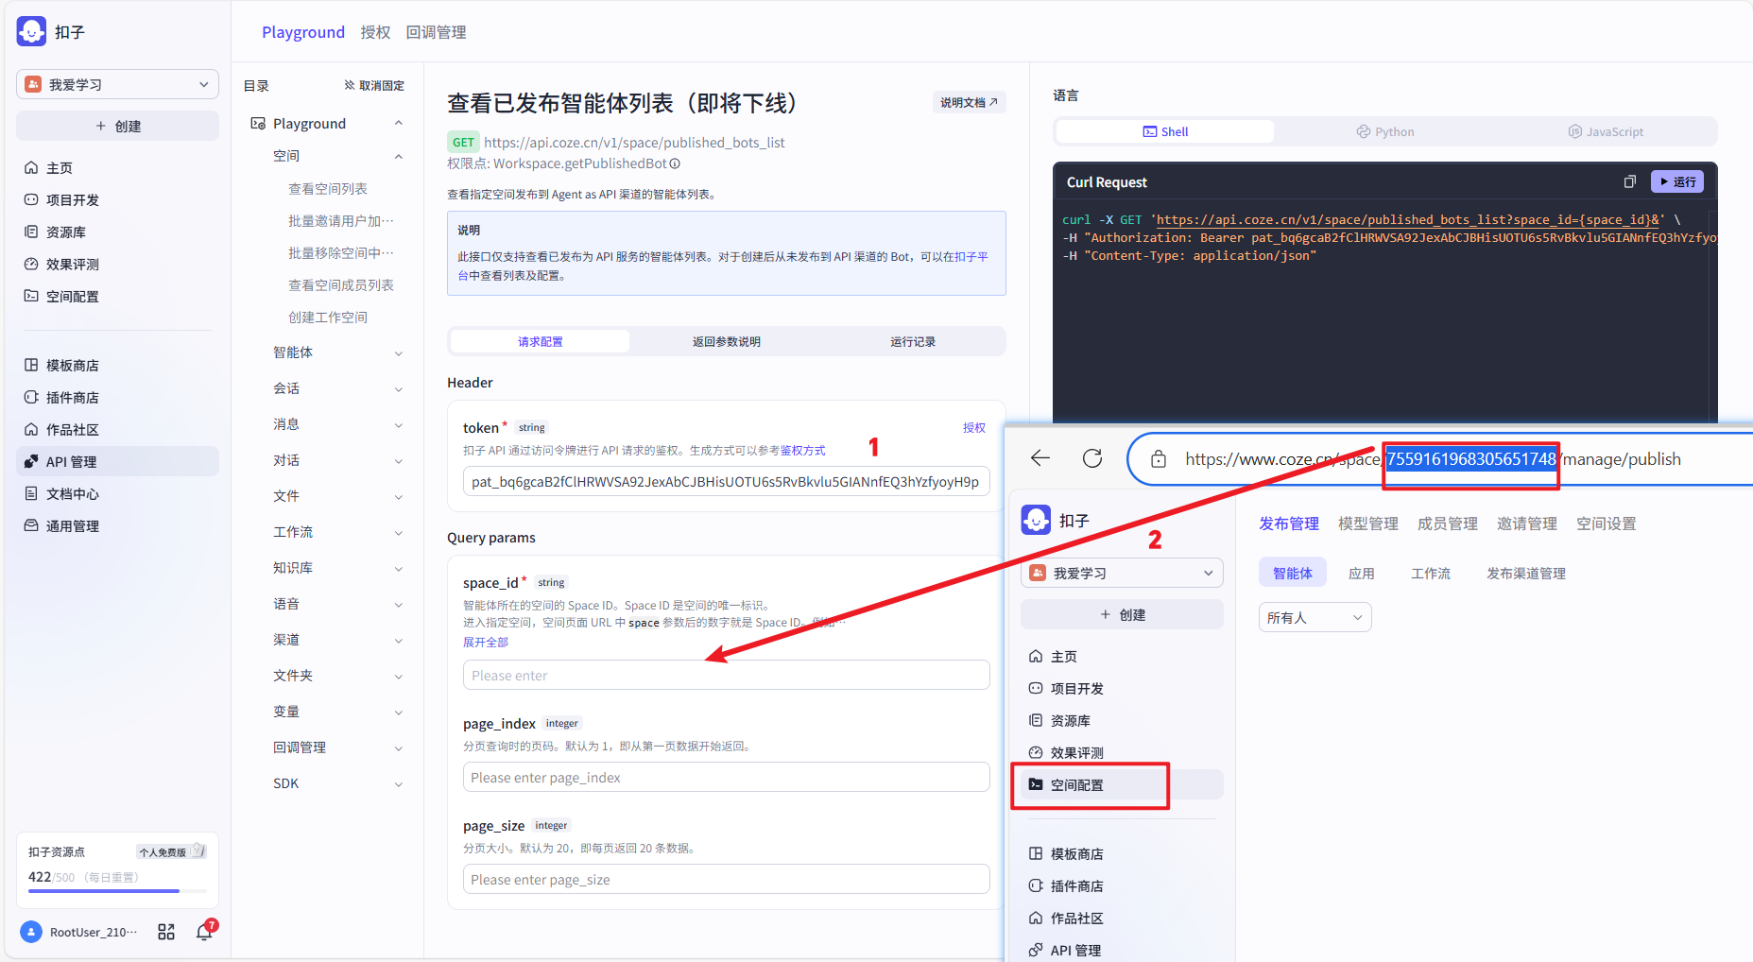Click 授权 link in token field
This screenshot has height=962, width=1753.
(x=974, y=428)
